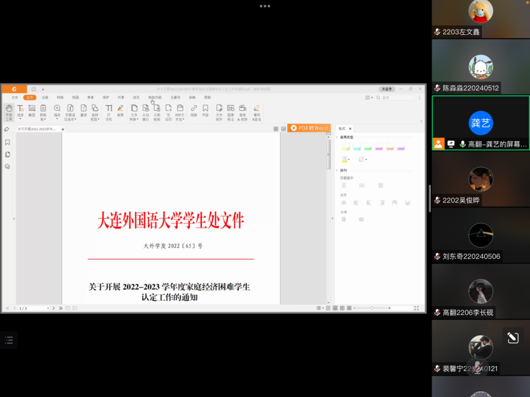Open bookmarks panel in left sidebar
Screen dimensions: 530x397
point(7,143)
